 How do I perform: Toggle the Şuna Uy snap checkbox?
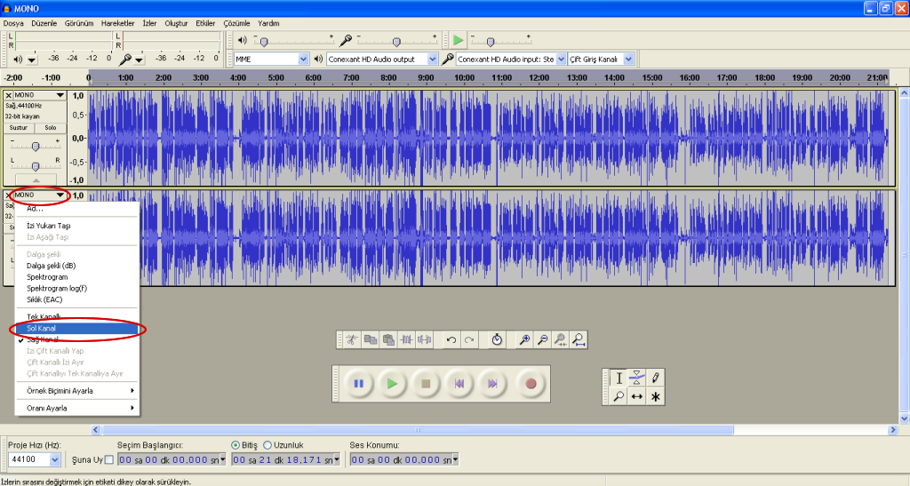[108, 460]
